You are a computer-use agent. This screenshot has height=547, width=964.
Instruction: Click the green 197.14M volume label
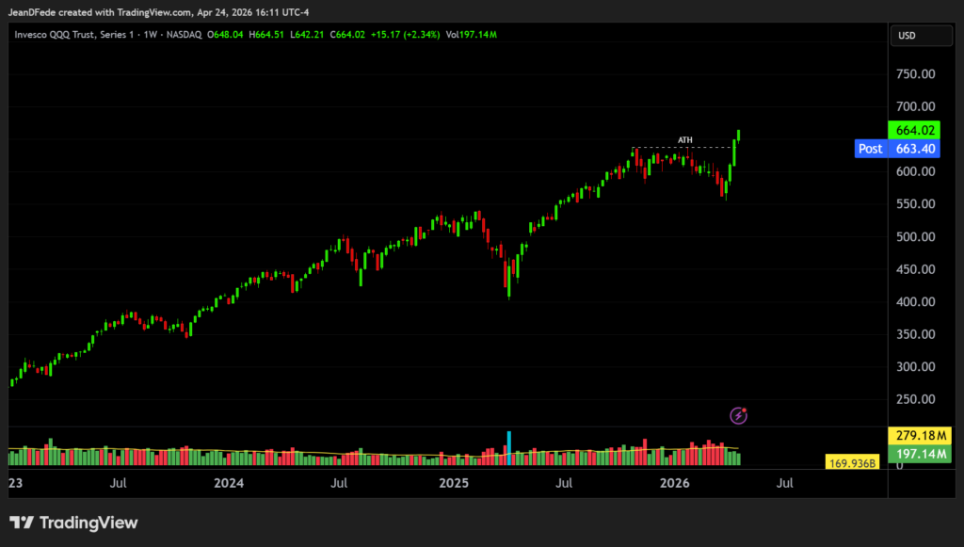911,454
